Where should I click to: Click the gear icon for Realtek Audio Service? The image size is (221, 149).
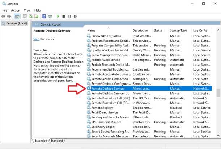89,60
